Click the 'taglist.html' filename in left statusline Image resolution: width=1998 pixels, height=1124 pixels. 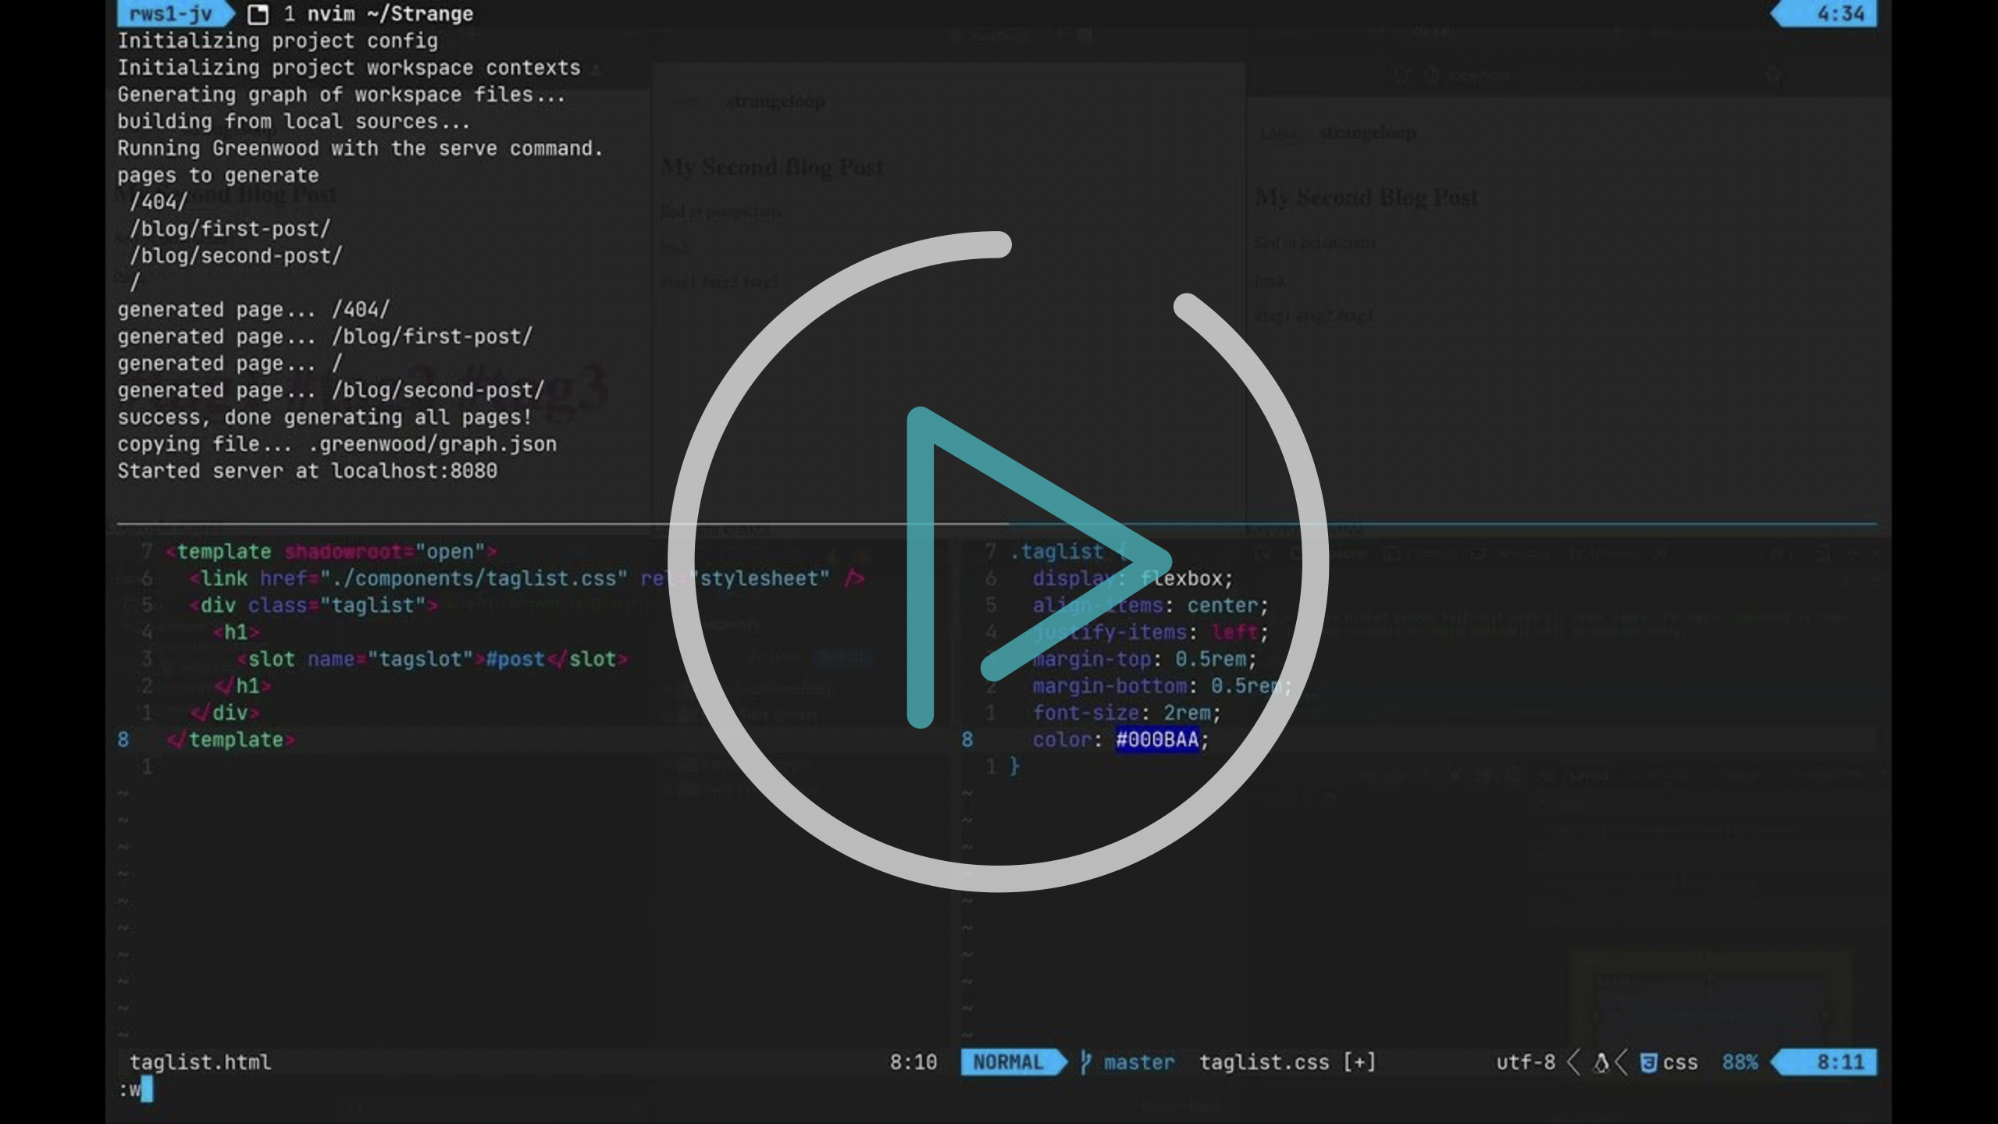tap(201, 1062)
